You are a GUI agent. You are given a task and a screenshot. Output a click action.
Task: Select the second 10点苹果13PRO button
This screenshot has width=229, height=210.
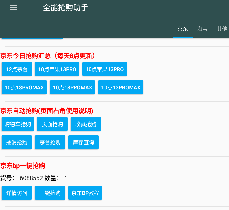click(105, 69)
